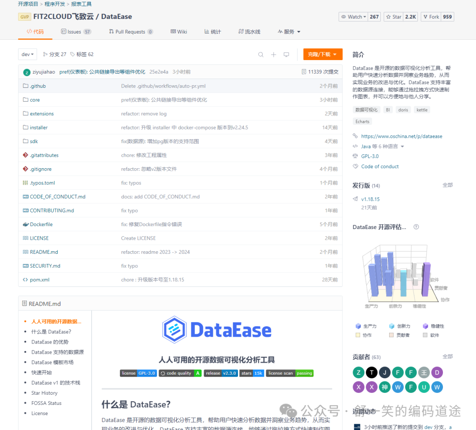This screenshot has height=430, width=476.
Task: Click contributor avatar labeled D
Action: click(x=437, y=373)
